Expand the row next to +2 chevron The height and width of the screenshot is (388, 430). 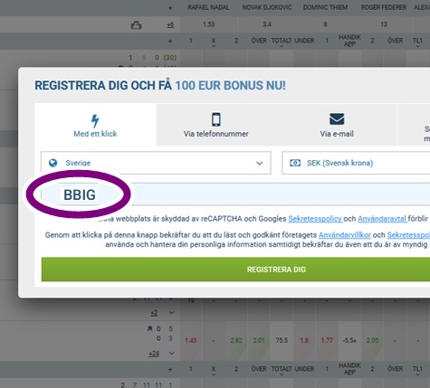pyautogui.click(x=171, y=313)
